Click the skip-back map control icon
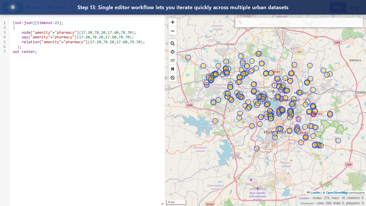 tap(172, 69)
